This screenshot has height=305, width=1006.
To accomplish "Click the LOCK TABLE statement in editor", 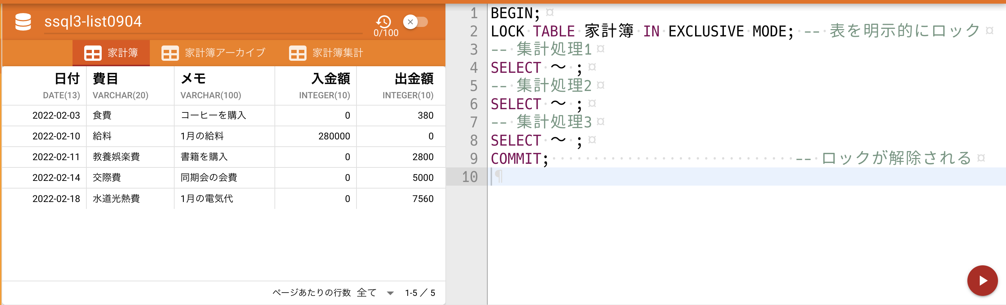I will [642, 31].
